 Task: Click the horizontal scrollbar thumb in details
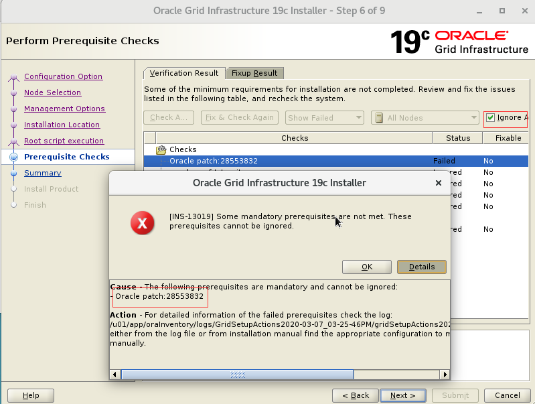238,375
